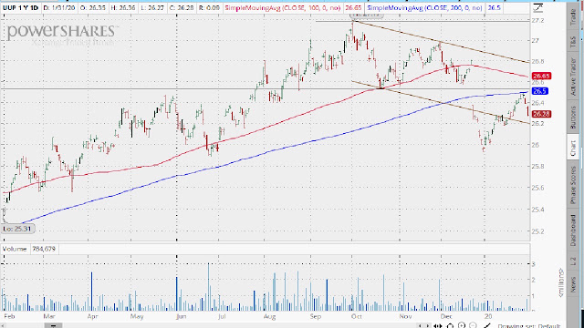This screenshot has height=328, width=584.
Task: Click the dark red 26.28 price bubble
Action: coord(541,114)
